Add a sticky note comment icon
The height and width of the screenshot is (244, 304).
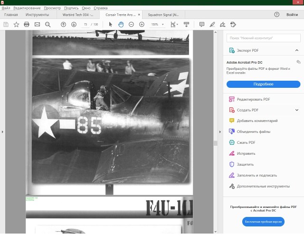coord(202,24)
